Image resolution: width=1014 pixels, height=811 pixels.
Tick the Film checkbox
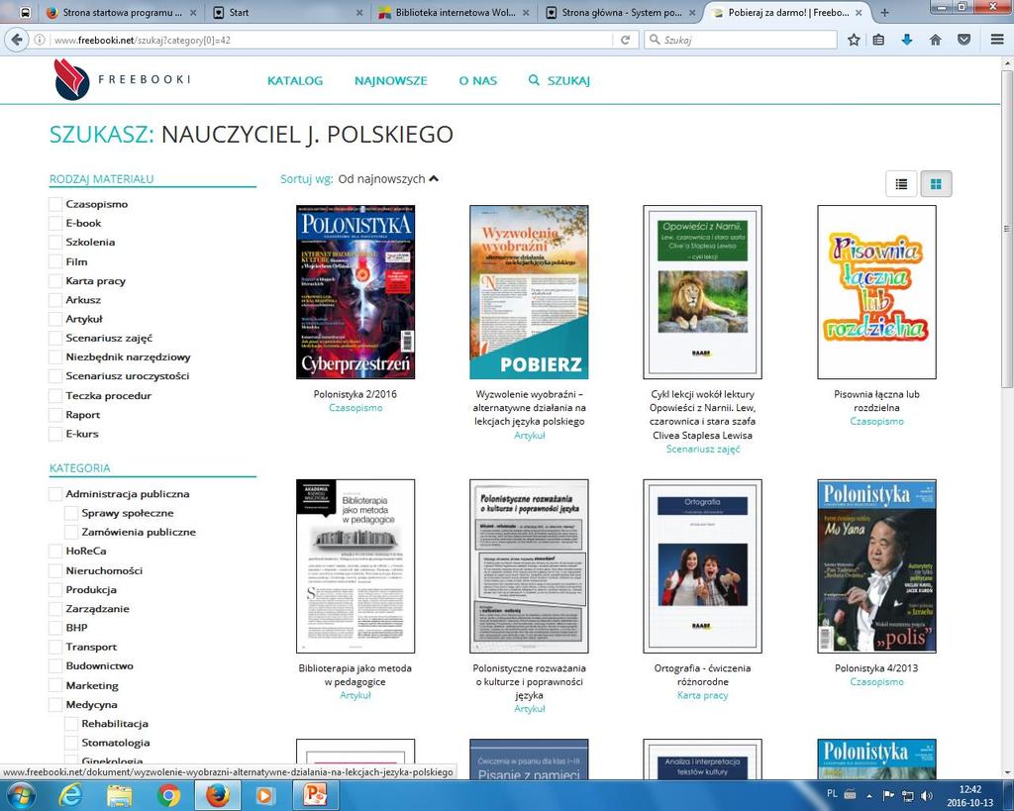[55, 262]
